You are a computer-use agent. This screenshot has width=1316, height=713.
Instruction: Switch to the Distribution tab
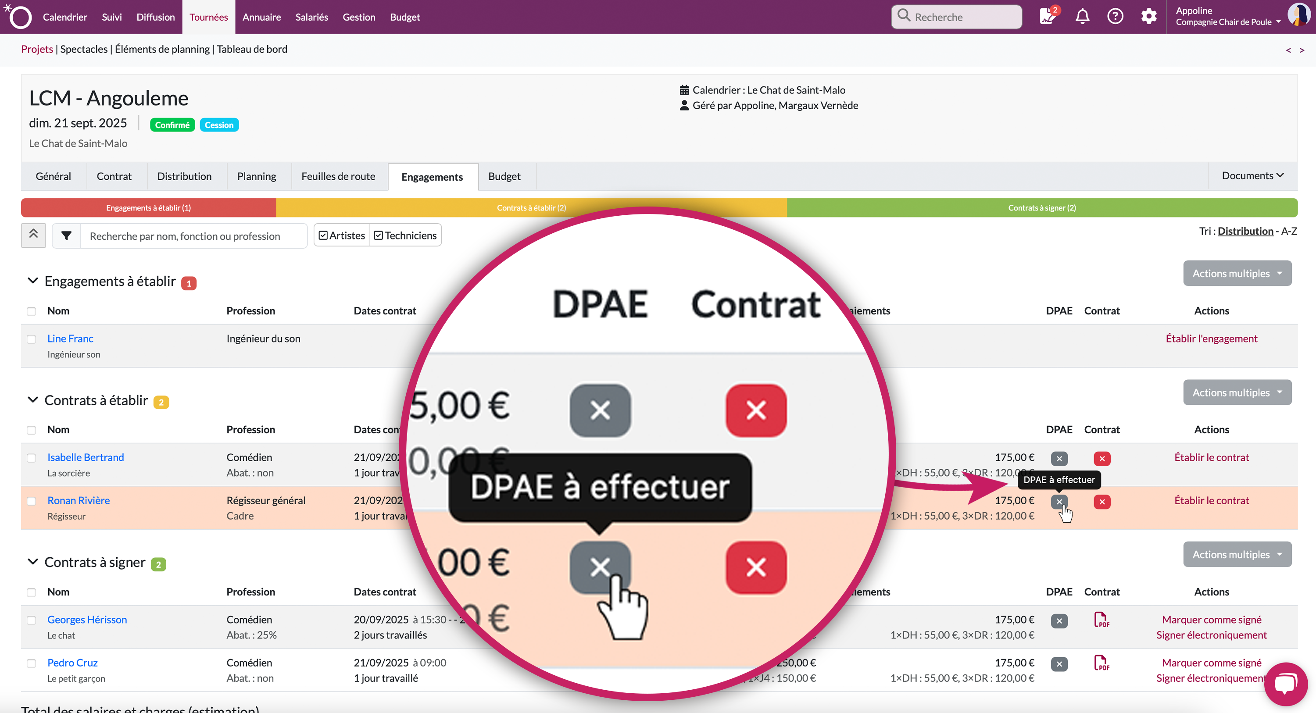click(x=184, y=176)
